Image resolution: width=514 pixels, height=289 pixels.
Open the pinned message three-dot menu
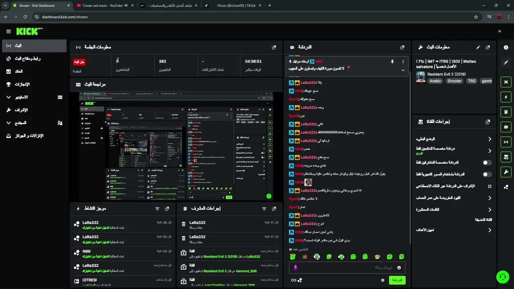(x=403, y=61)
